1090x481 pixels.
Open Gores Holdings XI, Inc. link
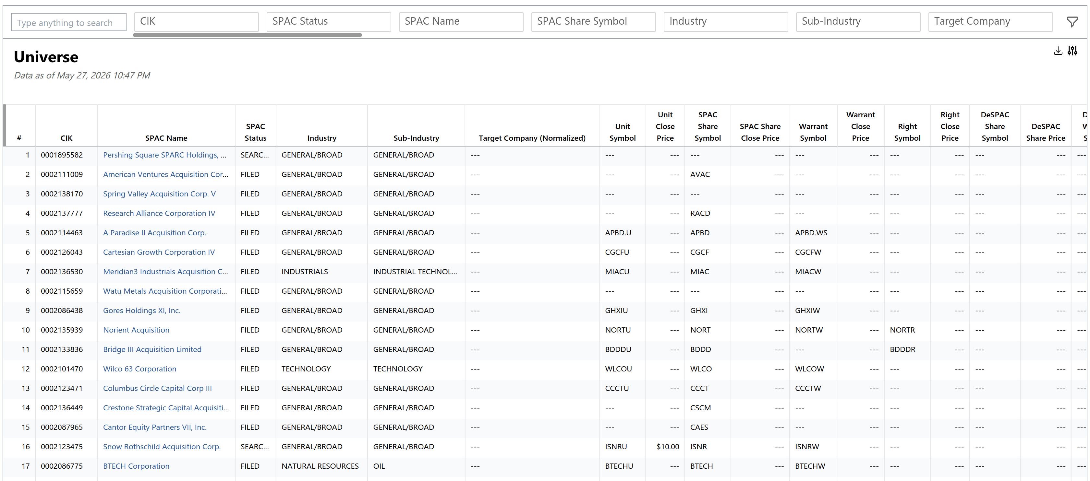(x=142, y=311)
